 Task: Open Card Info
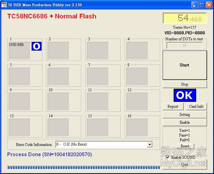(196, 107)
